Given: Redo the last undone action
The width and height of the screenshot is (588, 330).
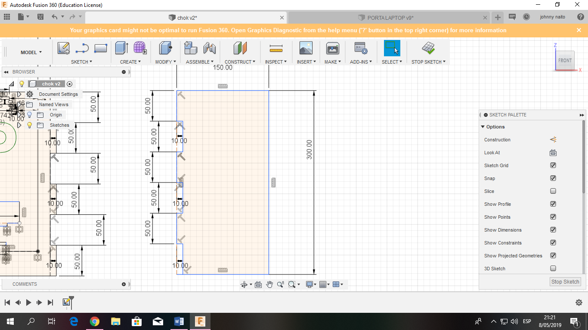Looking at the screenshot, I should click(x=72, y=17).
